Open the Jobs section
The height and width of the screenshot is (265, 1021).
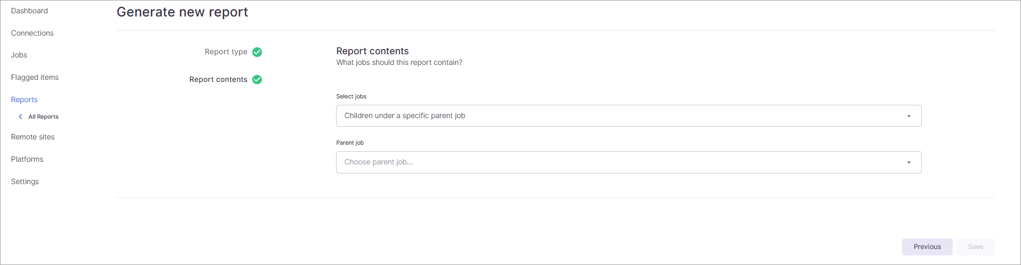pyautogui.click(x=19, y=55)
